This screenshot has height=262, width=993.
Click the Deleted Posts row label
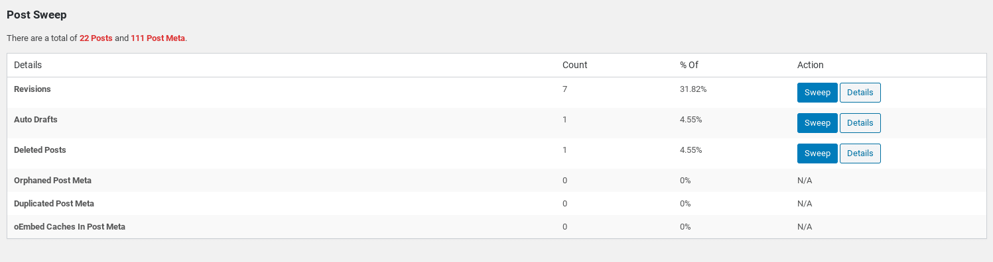point(40,150)
